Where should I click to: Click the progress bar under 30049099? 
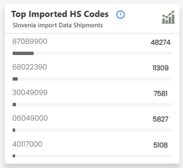92,104
